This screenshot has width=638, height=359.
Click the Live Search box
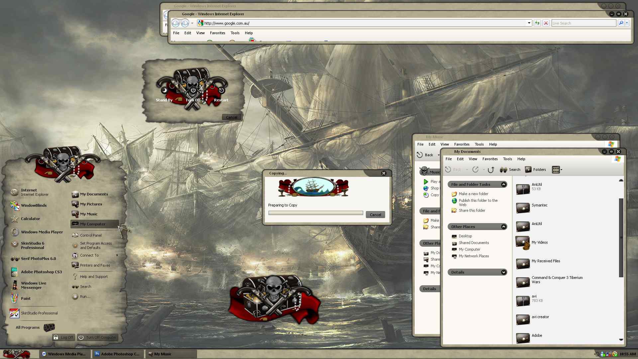(x=584, y=23)
